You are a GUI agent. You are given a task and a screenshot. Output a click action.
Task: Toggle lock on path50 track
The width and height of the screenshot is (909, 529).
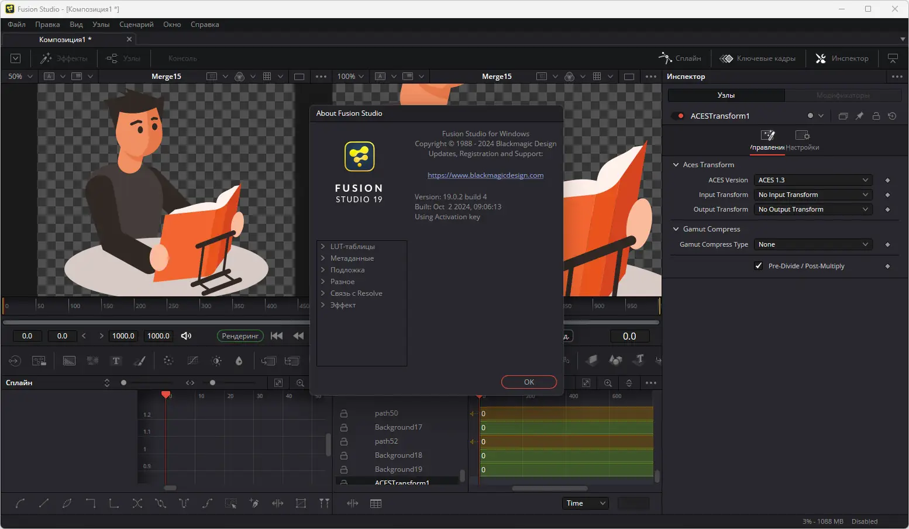[x=344, y=414]
